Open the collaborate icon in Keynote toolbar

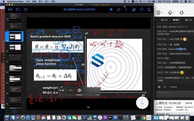134,9
